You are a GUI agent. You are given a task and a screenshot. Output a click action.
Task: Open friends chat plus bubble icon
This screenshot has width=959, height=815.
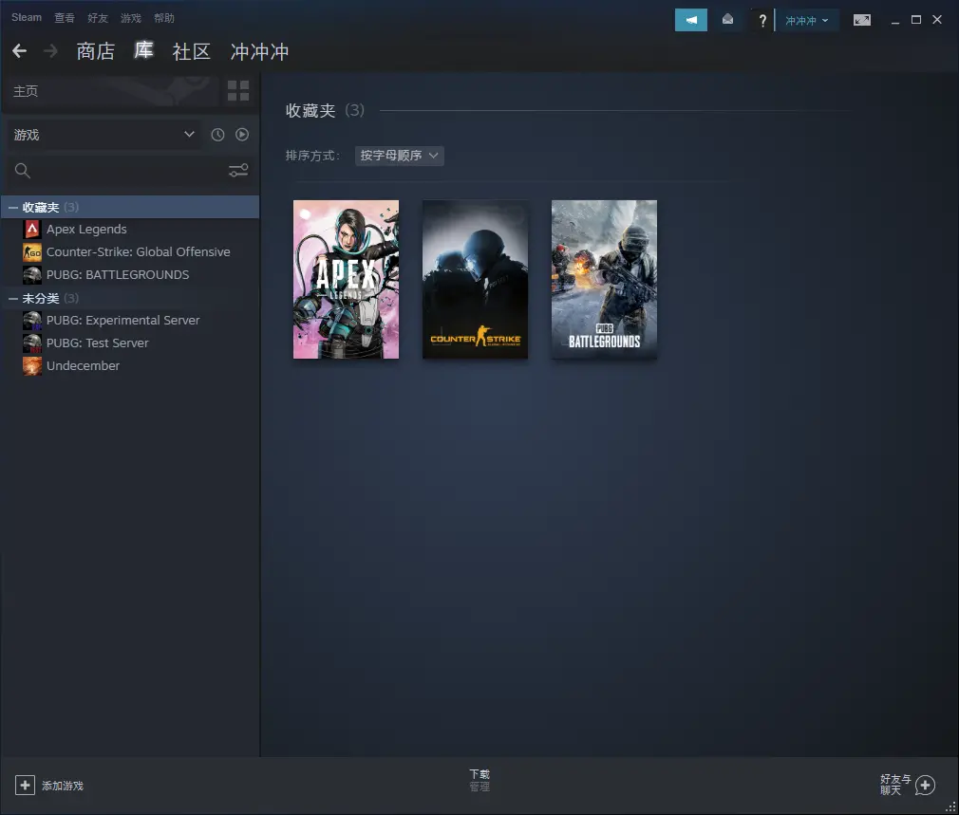(x=926, y=785)
